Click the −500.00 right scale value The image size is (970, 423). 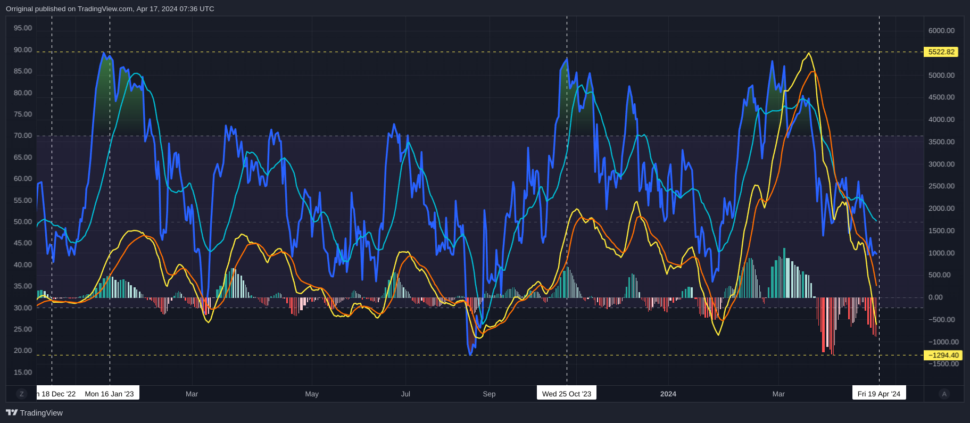click(941, 320)
